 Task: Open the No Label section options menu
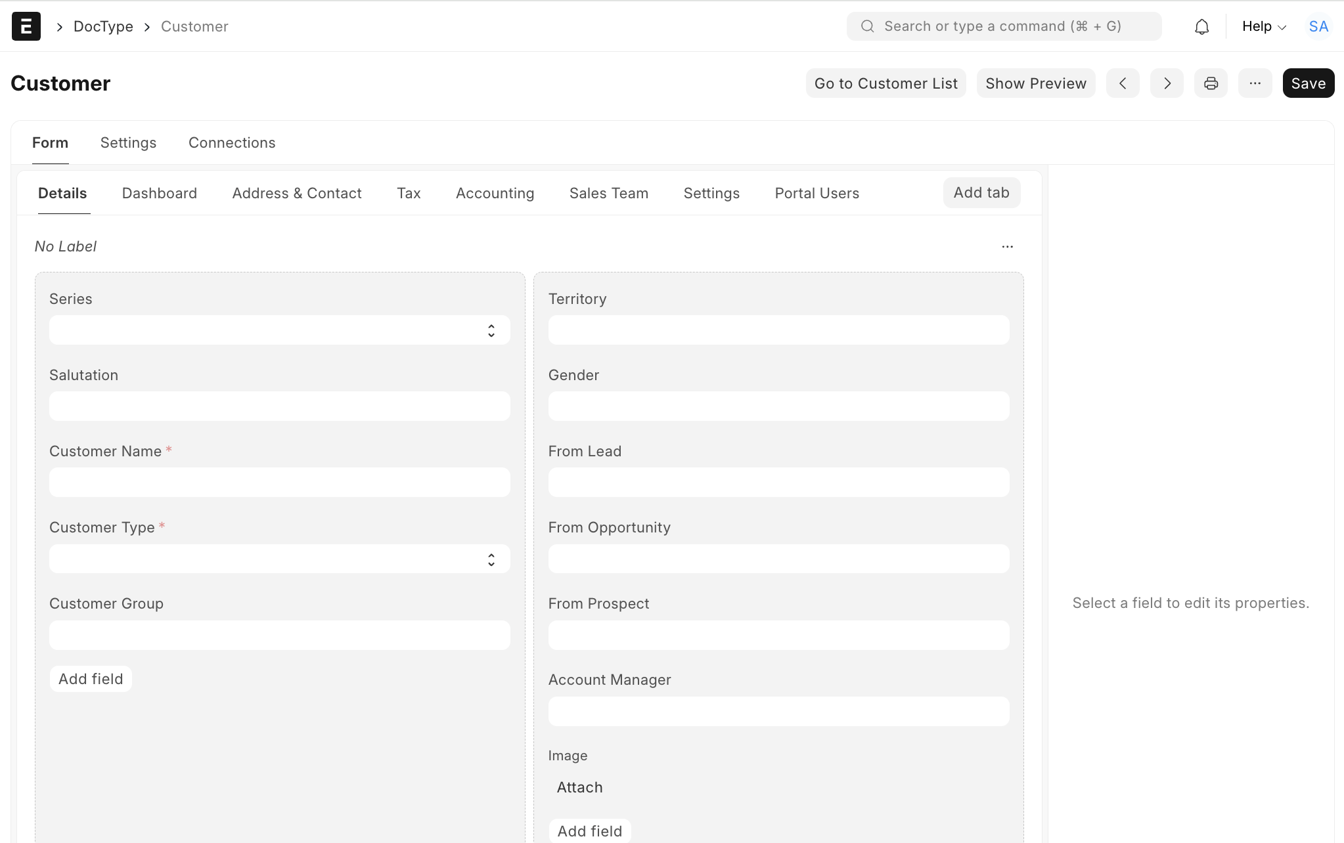tap(1007, 246)
